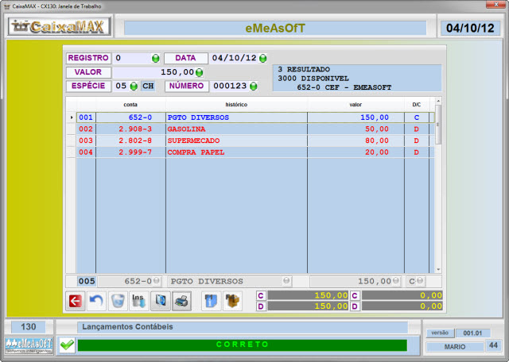Viewport: 509px width, 362px height.
Task: Click the valor column header
Action: click(x=356, y=104)
